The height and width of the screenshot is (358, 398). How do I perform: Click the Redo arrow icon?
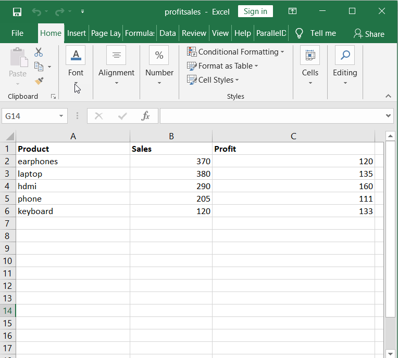tap(60, 11)
